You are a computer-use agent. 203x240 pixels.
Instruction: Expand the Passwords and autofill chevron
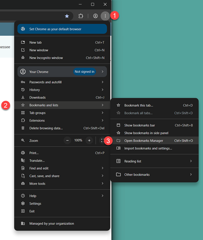102,82
